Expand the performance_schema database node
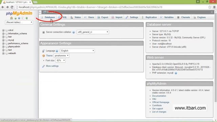 (x=3, y=44)
